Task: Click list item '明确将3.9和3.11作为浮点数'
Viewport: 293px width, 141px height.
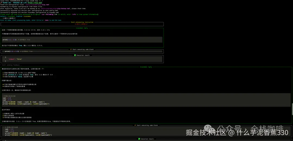Action: (14, 114)
